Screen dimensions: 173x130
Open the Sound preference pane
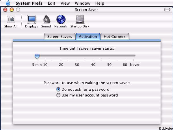click(46, 21)
